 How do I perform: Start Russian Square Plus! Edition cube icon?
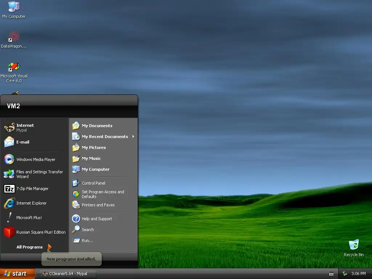(x=9, y=232)
